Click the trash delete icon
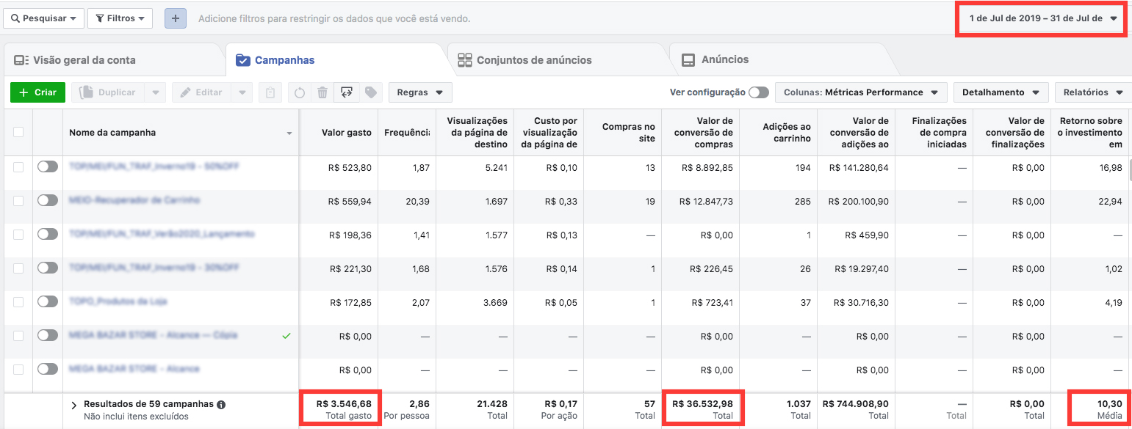 (322, 93)
